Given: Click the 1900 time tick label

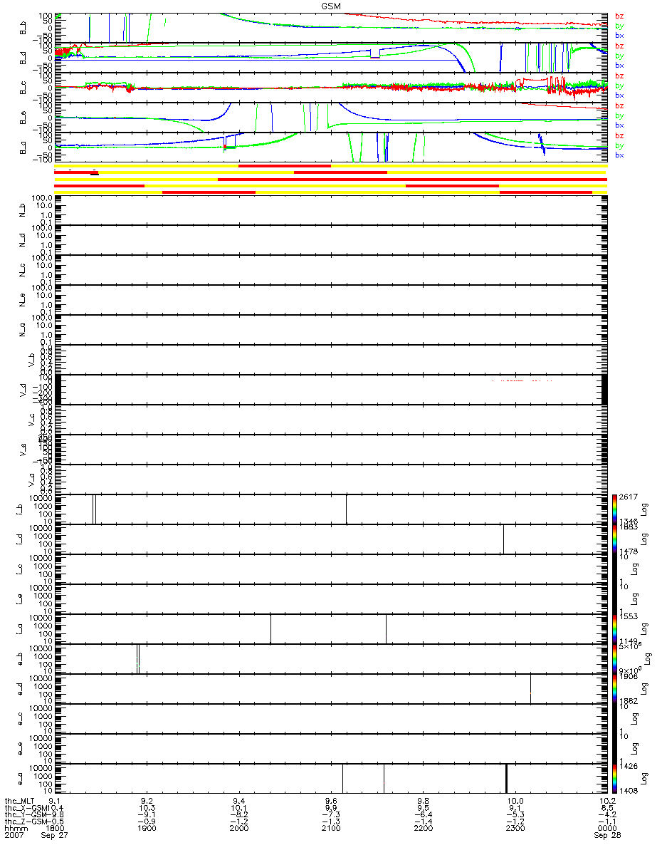Looking at the screenshot, I should tap(147, 829).
